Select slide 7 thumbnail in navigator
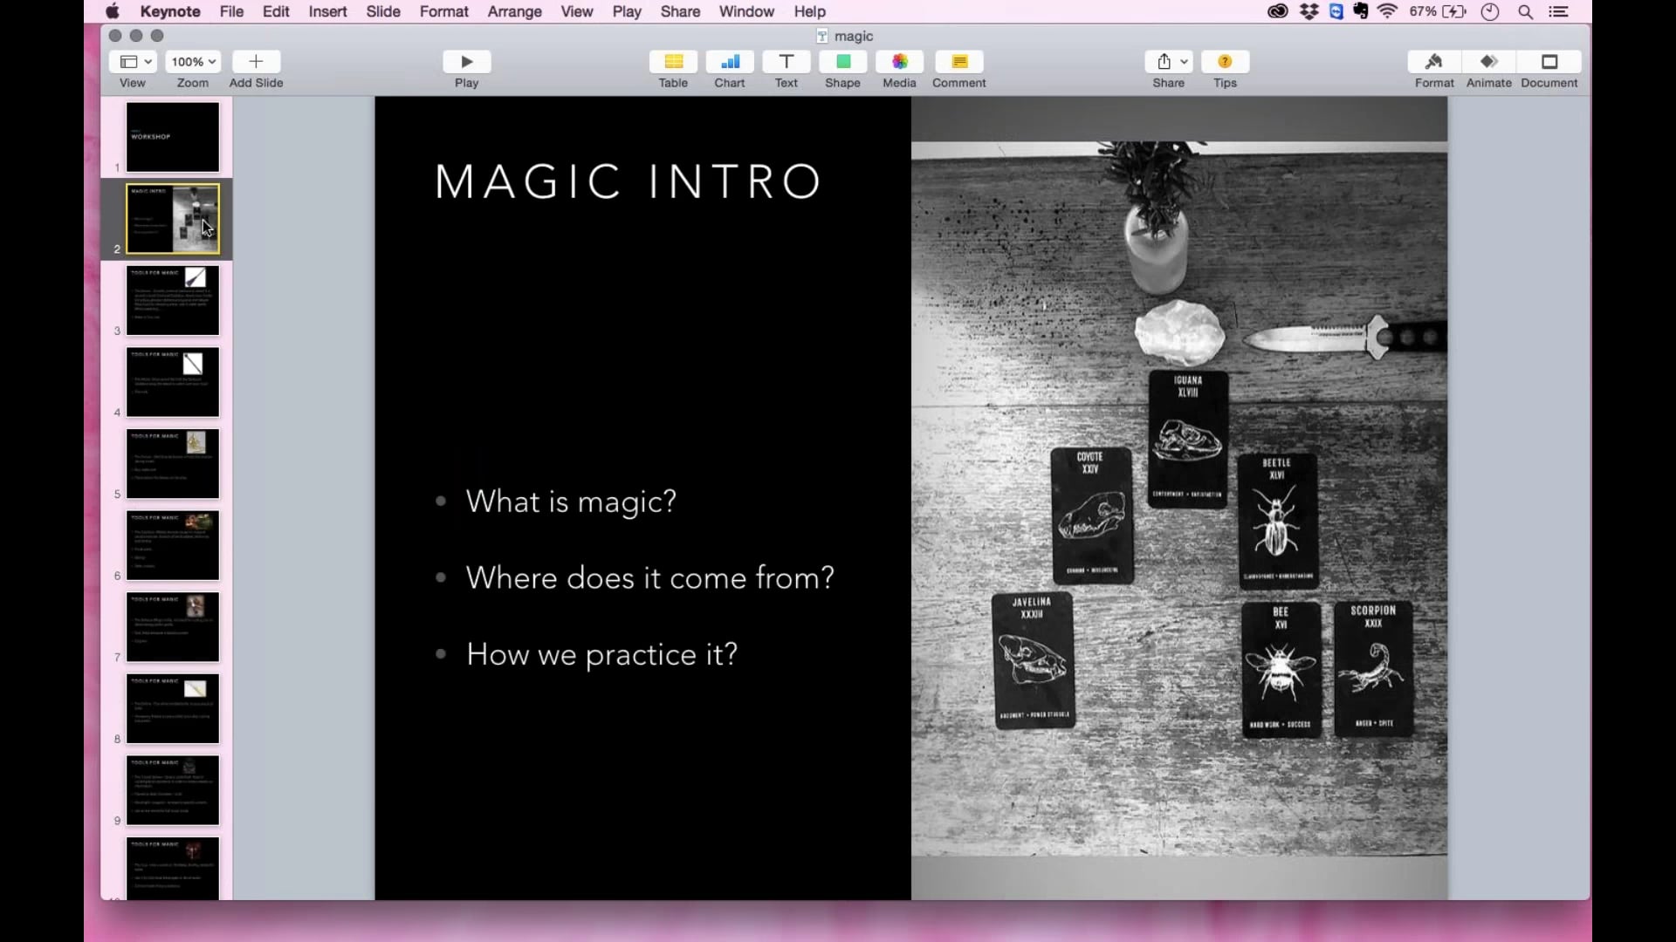 point(173,626)
